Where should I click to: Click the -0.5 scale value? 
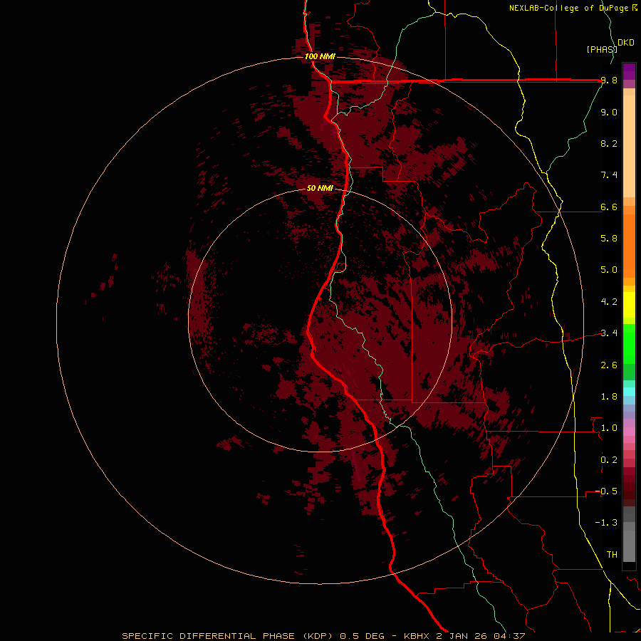(606, 491)
